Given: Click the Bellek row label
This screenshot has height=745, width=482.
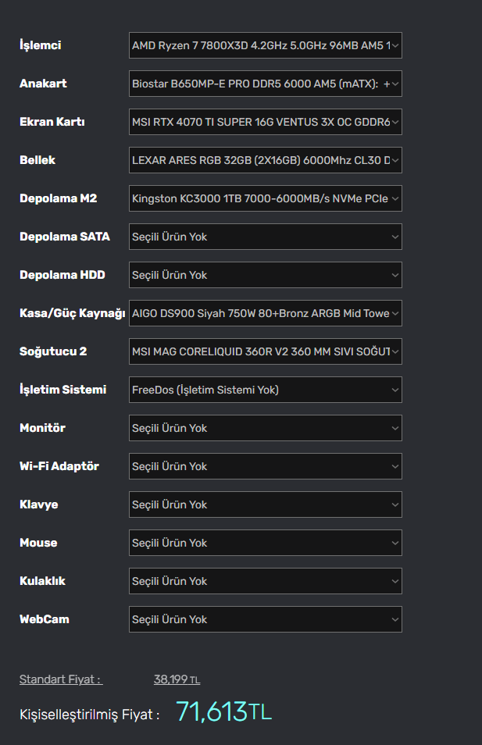Looking at the screenshot, I should click(x=37, y=160).
